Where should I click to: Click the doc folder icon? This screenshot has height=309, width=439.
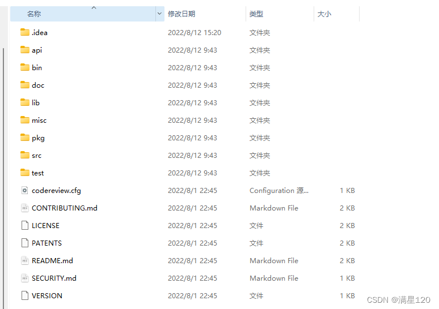coord(24,85)
